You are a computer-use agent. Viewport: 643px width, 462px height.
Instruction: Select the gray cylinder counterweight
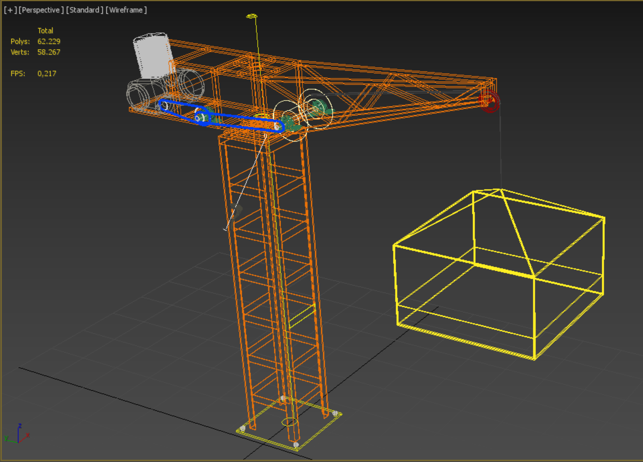(153, 55)
